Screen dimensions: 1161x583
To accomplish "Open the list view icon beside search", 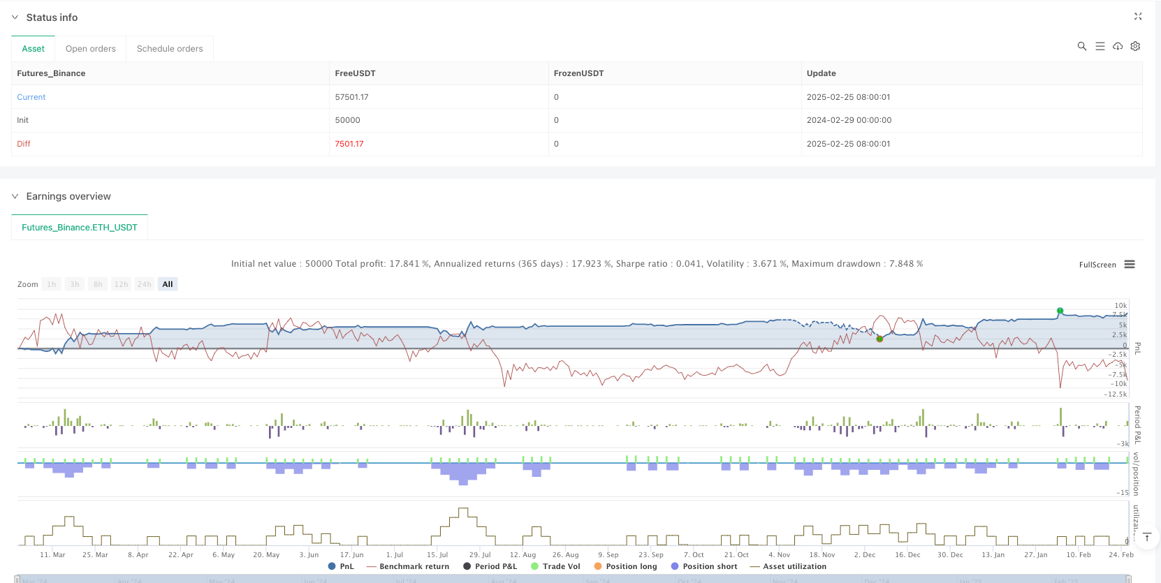I will click(x=1100, y=46).
